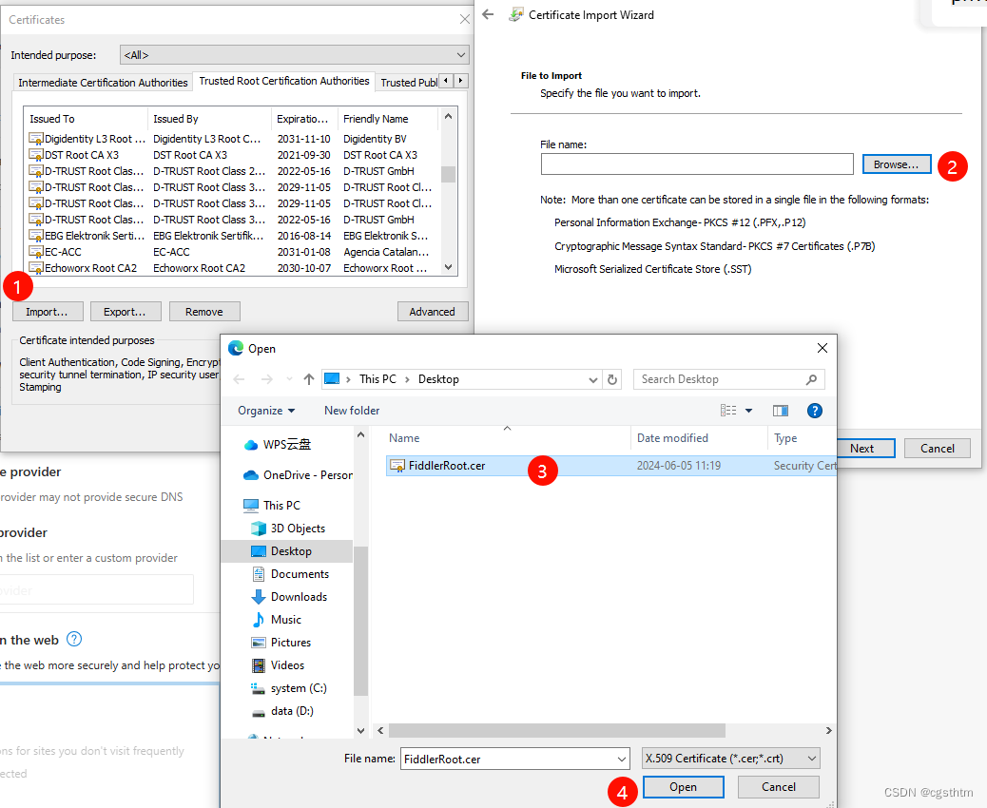Open the Organize dropdown menu
The height and width of the screenshot is (808, 987).
[x=267, y=410]
